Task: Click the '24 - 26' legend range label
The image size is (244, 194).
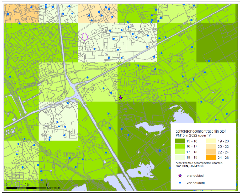Action: click(223, 158)
